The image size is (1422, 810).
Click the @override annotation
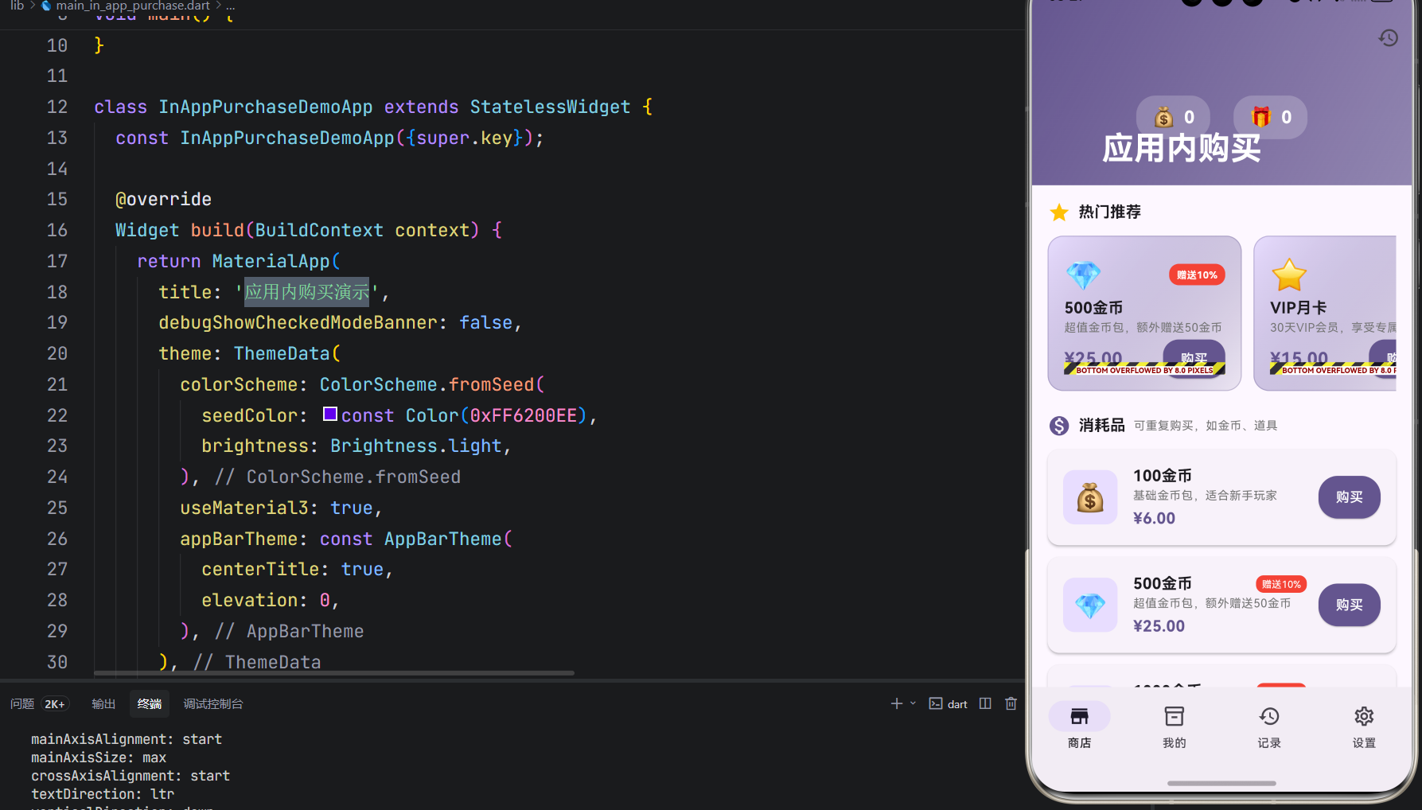pos(163,199)
